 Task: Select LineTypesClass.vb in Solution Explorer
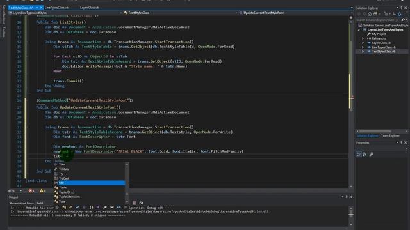[384, 47]
